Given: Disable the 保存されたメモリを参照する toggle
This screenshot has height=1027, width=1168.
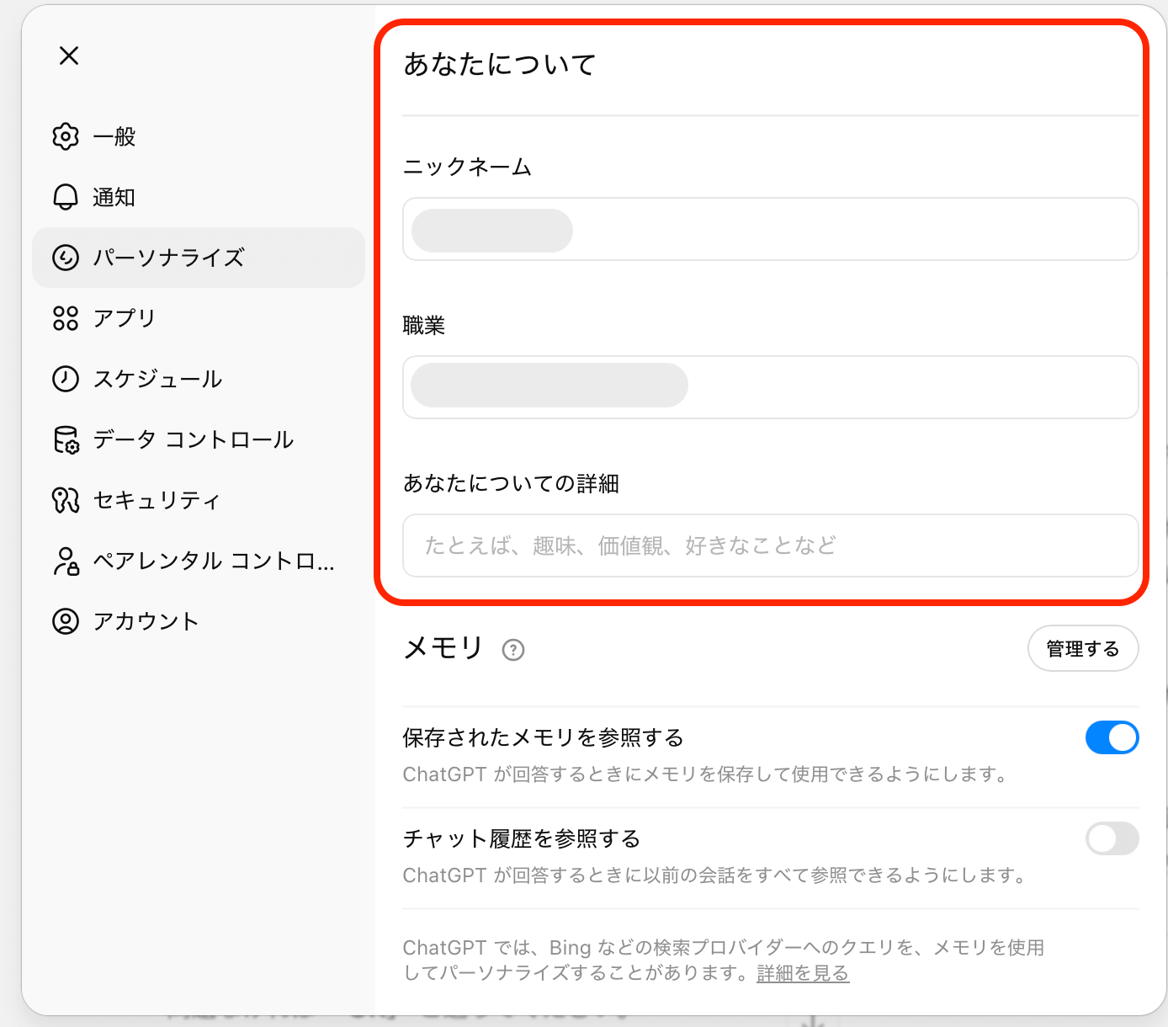Looking at the screenshot, I should pos(1112,737).
